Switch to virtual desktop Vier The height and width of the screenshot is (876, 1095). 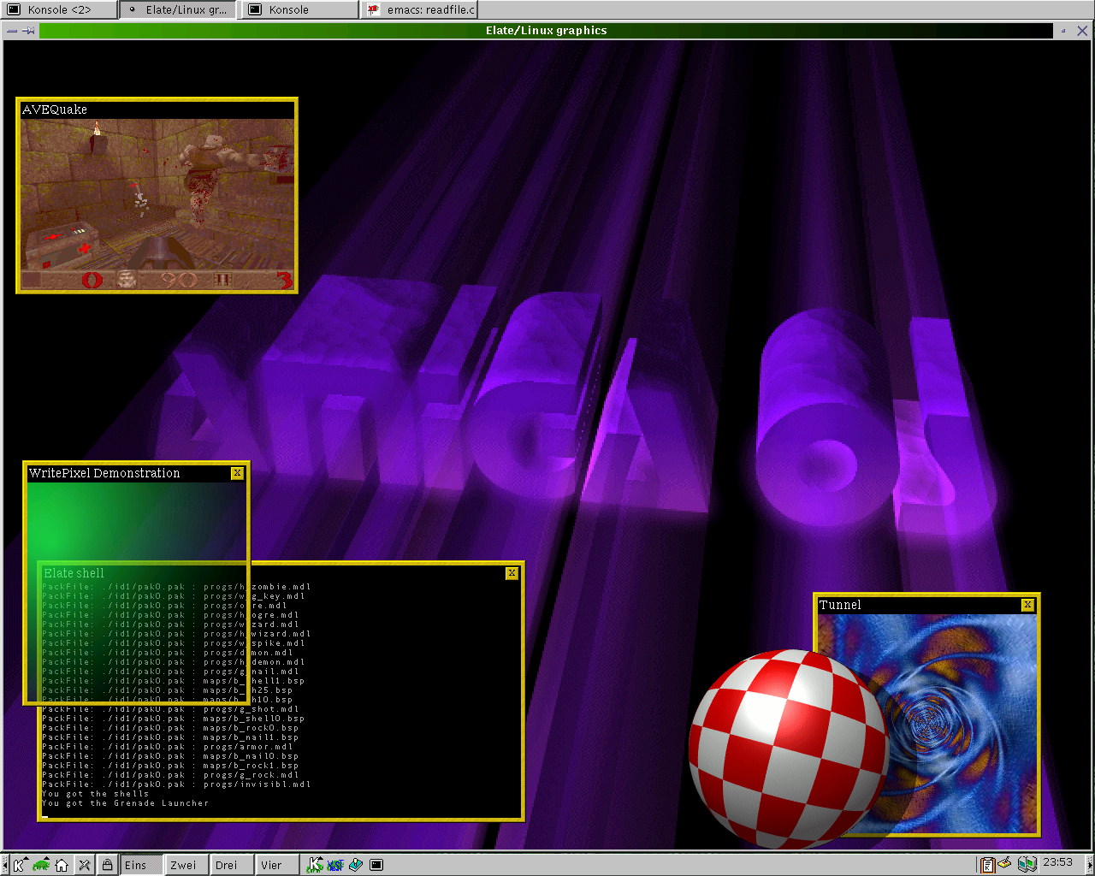[x=277, y=865]
